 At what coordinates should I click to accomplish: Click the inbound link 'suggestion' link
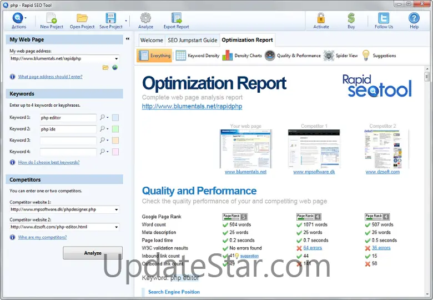tap(249, 256)
